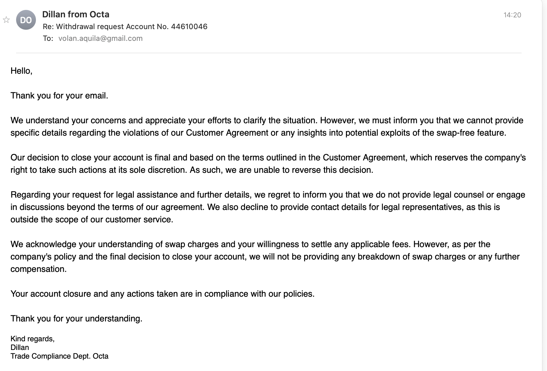This screenshot has width=547, height=371.
Task: Click Thank you for your understanding line
Action: [x=76, y=319]
